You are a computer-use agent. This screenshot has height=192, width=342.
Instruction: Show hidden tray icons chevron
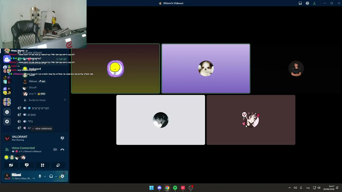pyautogui.click(x=289, y=188)
